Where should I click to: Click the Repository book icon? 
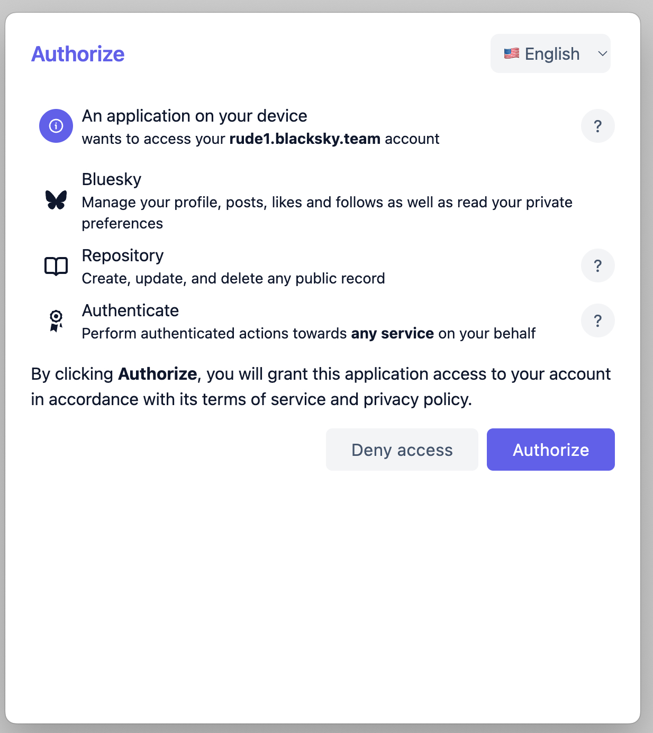tap(56, 266)
